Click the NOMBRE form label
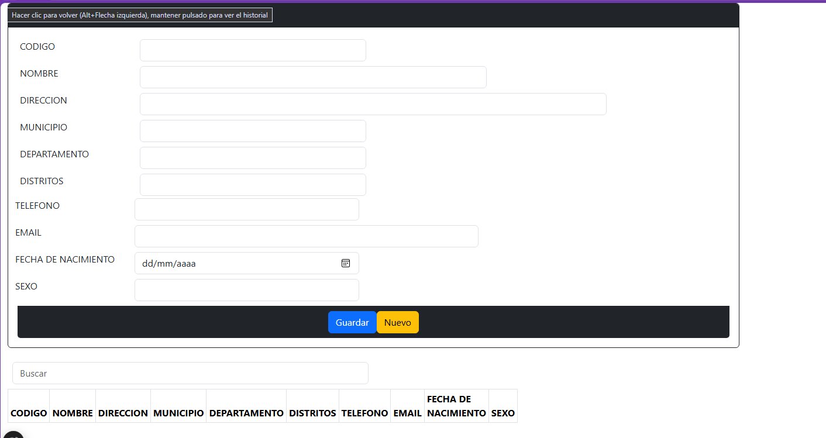The image size is (826, 438). tap(39, 73)
